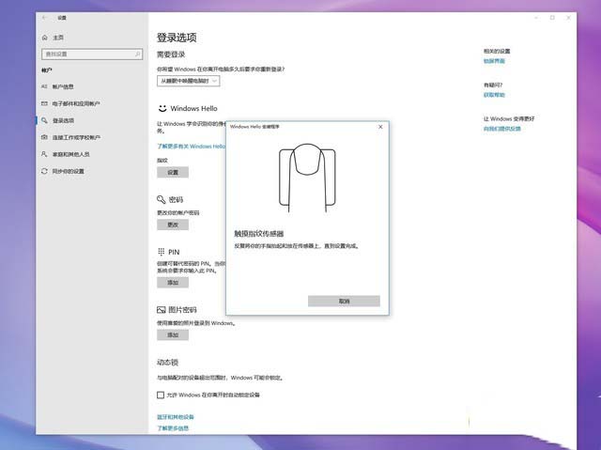Click 添加 button under 图片密码 section

[173, 335]
